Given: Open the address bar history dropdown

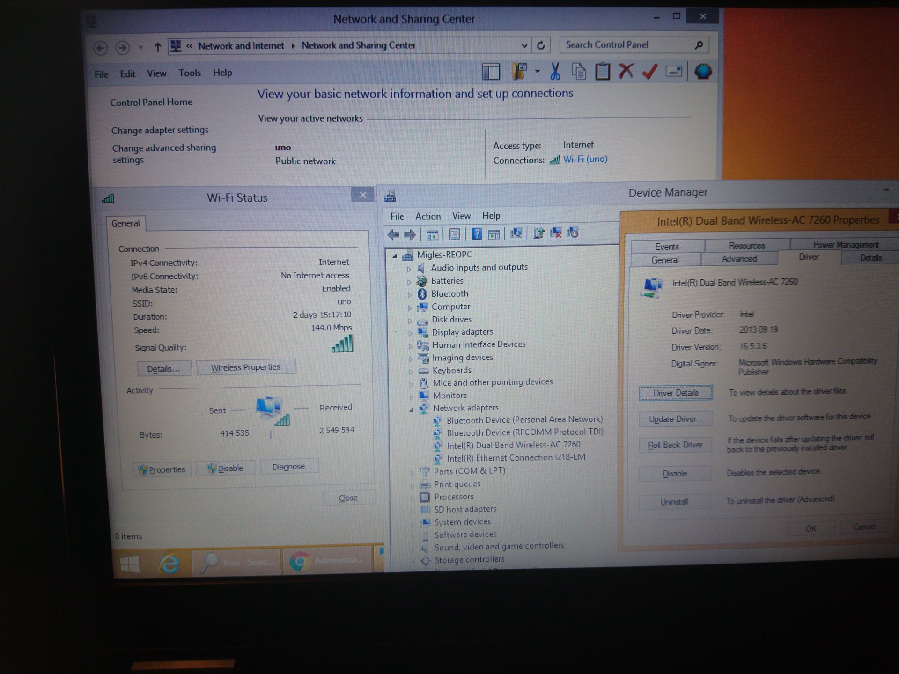Looking at the screenshot, I should pyautogui.click(x=524, y=45).
